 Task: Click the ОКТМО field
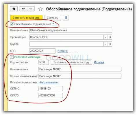pos(51,89)
